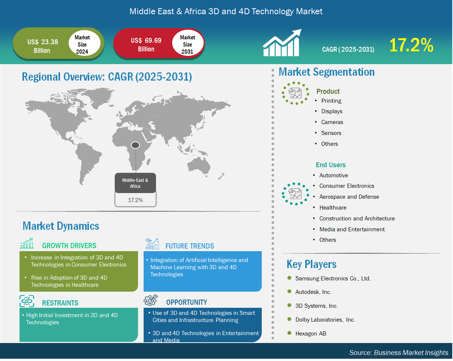
Task: Click the US$ 23.38 Billion value
Action: 42,46
